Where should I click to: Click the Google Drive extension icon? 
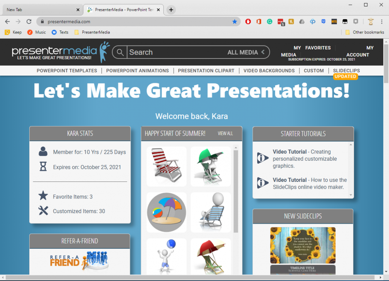point(302,22)
